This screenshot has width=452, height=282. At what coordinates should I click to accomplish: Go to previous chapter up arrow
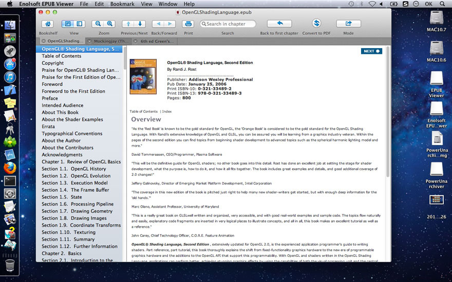point(128,24)
